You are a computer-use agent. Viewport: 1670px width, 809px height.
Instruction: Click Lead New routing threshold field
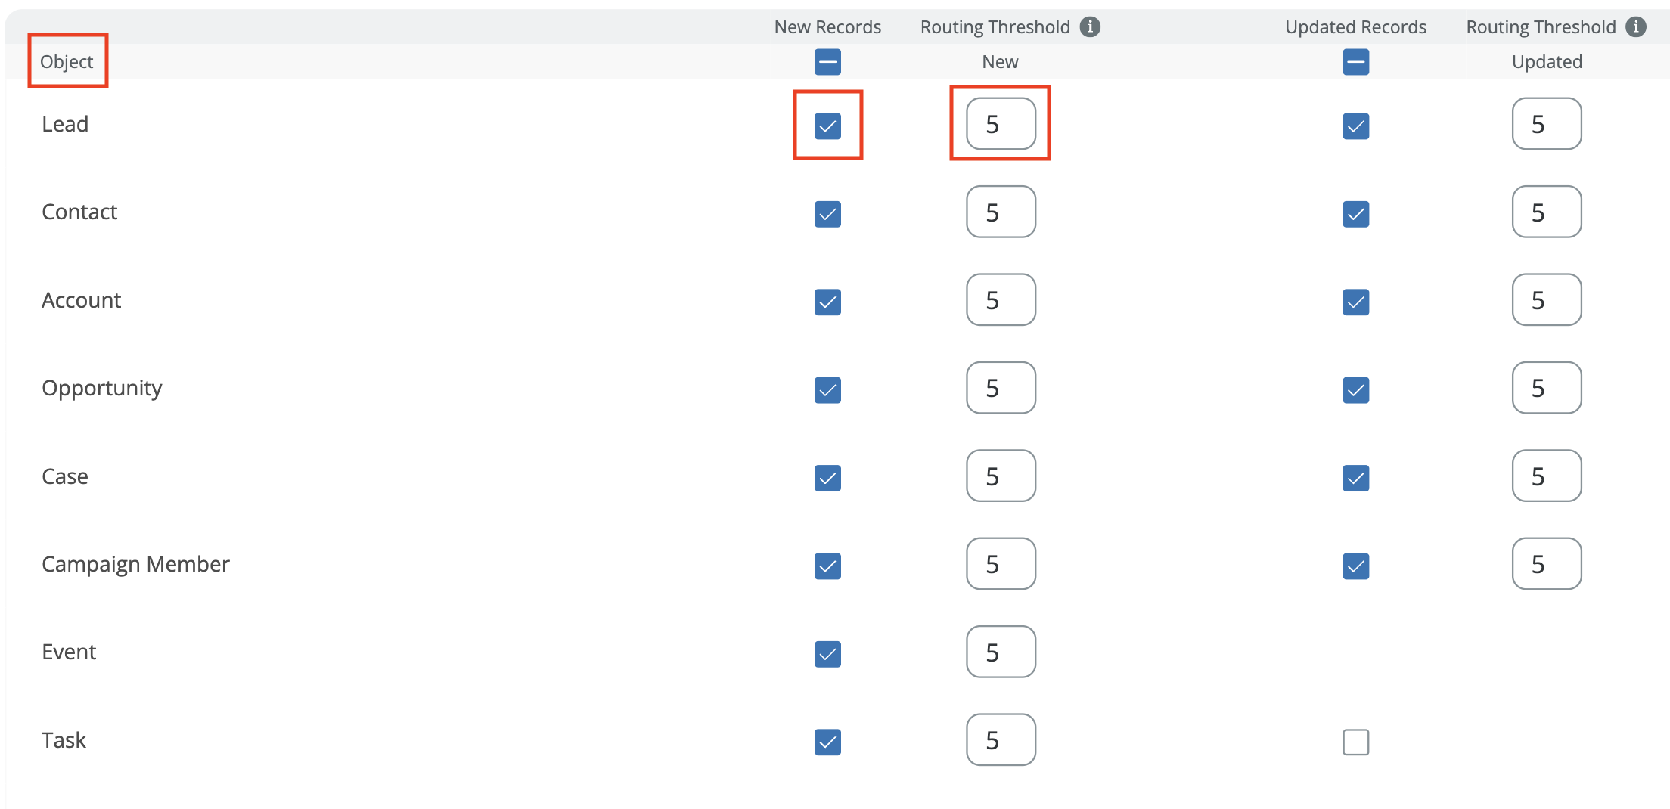coord(1001,124)
